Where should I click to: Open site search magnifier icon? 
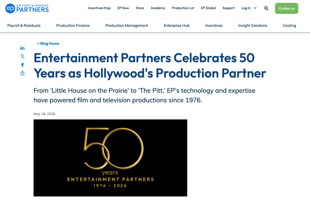coord(266,8)
